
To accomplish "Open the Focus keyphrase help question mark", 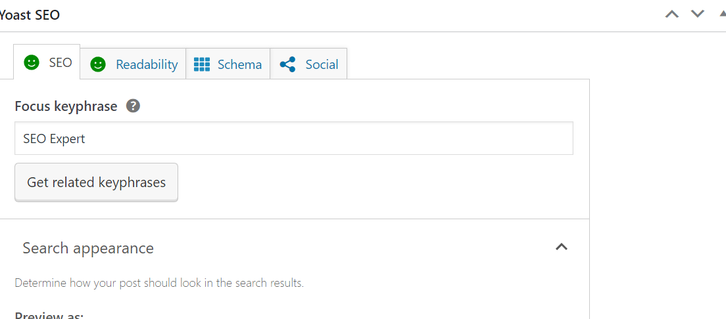I will click(x=133, y=106).
